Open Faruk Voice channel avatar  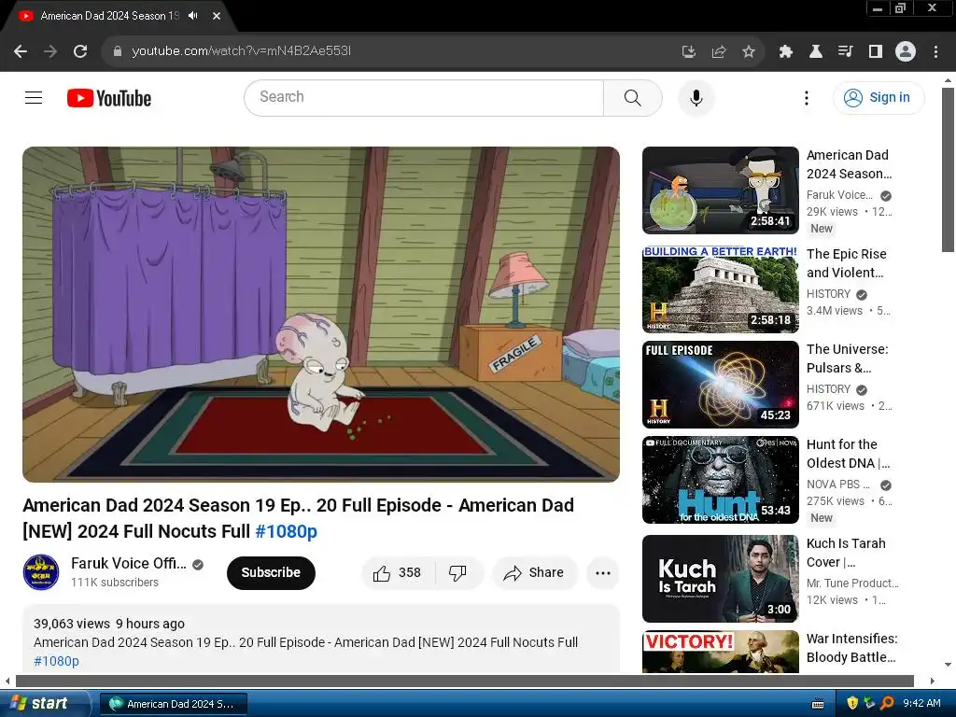pyautogui.click(x=41, y=572)
